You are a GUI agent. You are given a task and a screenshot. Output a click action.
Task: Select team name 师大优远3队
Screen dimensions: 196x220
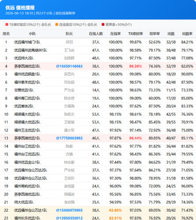24,202
